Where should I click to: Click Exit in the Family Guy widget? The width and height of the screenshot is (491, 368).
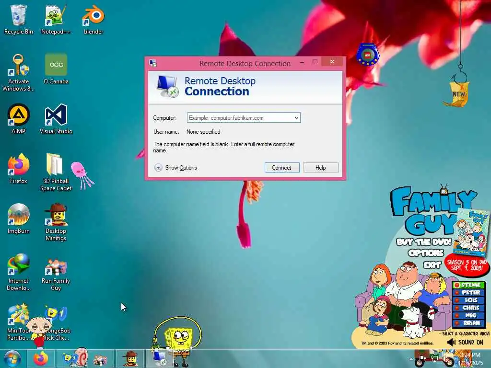pyautogui.click(x=432, y=265)
